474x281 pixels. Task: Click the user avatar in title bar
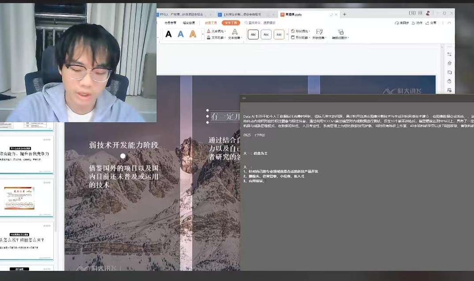point(427,13)
